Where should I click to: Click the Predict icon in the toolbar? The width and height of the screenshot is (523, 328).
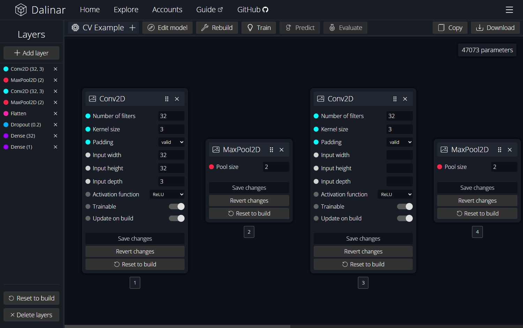click(x=289, y=28)
